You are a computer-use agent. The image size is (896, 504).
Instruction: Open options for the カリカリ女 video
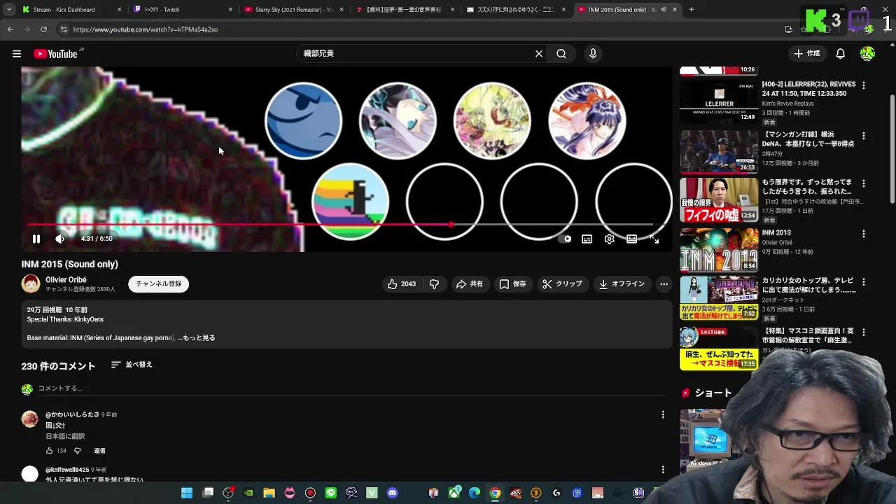click(x=863, y=281)
